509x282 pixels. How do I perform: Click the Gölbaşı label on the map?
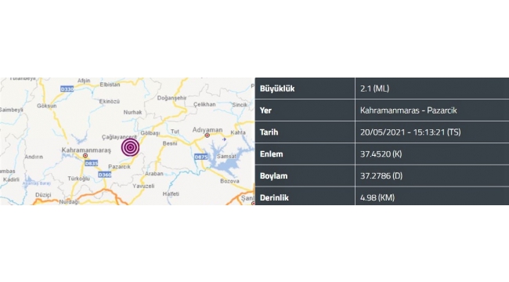[x=150, y=133]
